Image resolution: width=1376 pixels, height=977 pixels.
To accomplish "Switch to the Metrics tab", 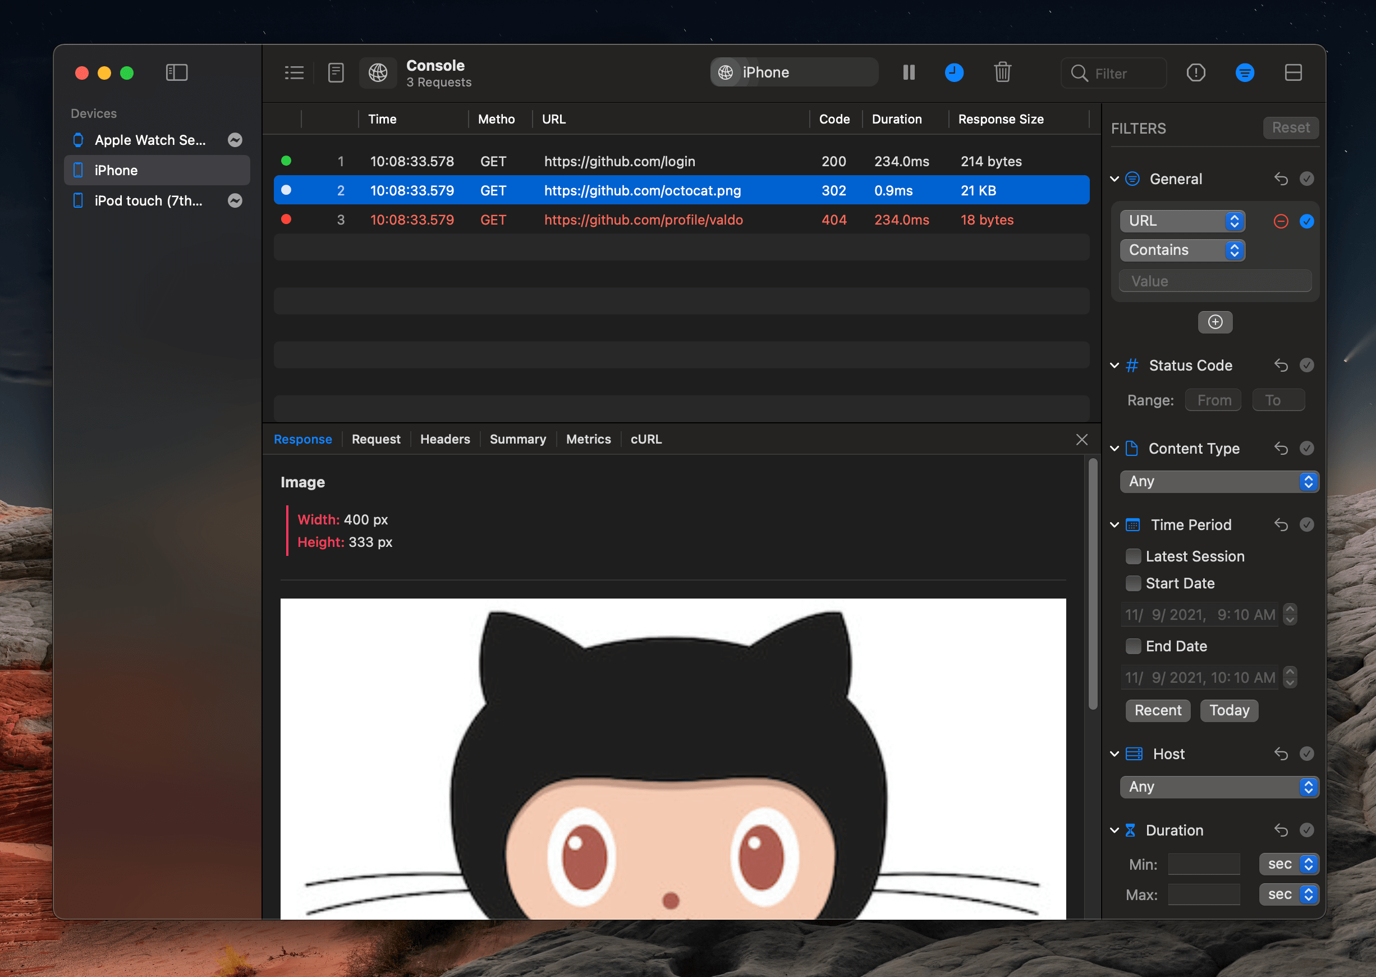I will (589, 440).
